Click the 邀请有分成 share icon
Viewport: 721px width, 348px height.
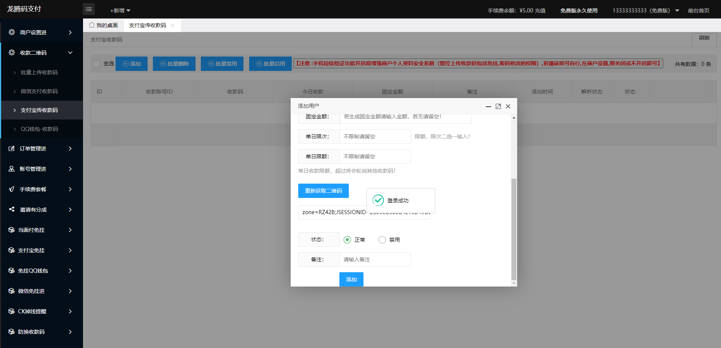(11, 210)
